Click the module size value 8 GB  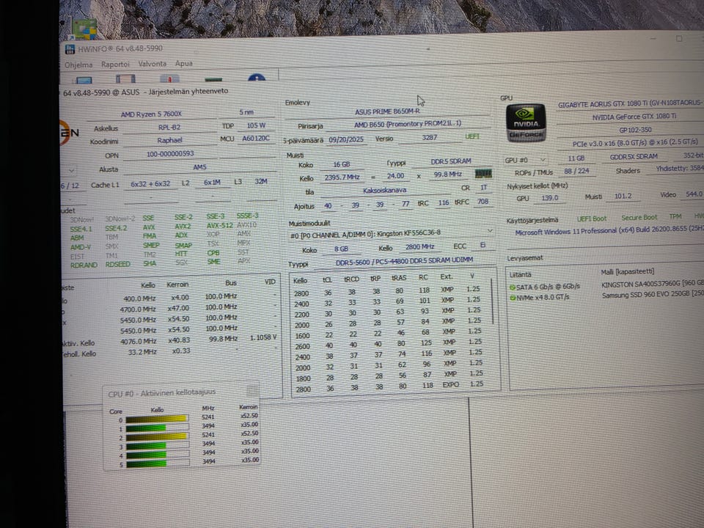click(x=341, y=249)
